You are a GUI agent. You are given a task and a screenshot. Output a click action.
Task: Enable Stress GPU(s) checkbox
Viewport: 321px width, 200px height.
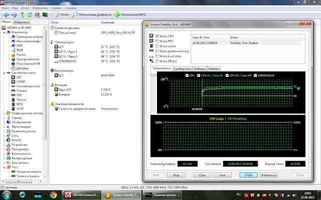[157, 61]
